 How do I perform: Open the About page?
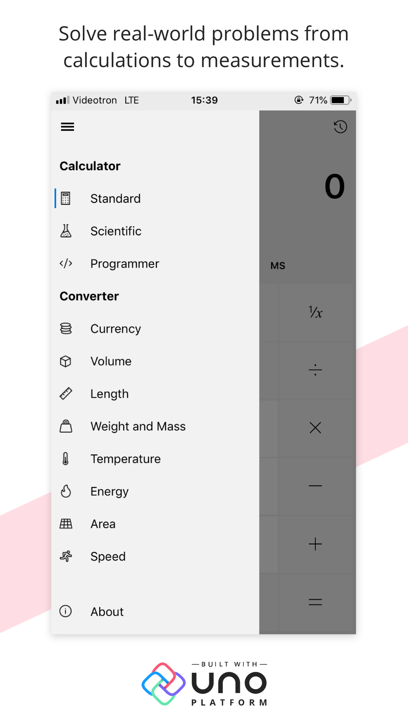coord(107,611)
